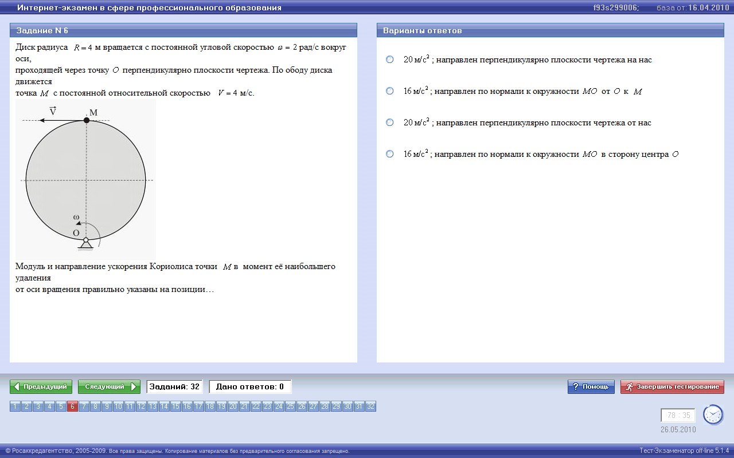This screenshot has height=458, width=734.
Task: Click the Дано ответов: 0 counter
Action: pos(250,387)
